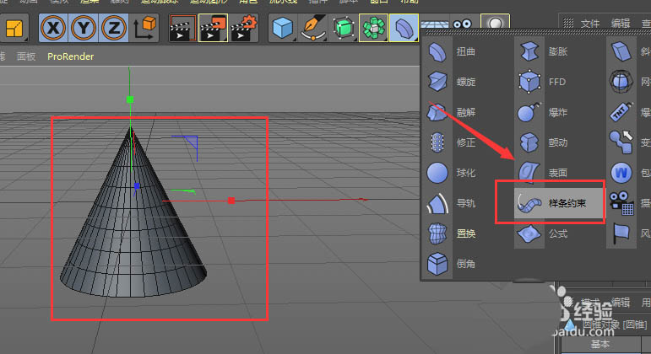Viewport: 651px width, 354px height.
Task: Click the red X axis handle
Action: click(x=231, y=201)
